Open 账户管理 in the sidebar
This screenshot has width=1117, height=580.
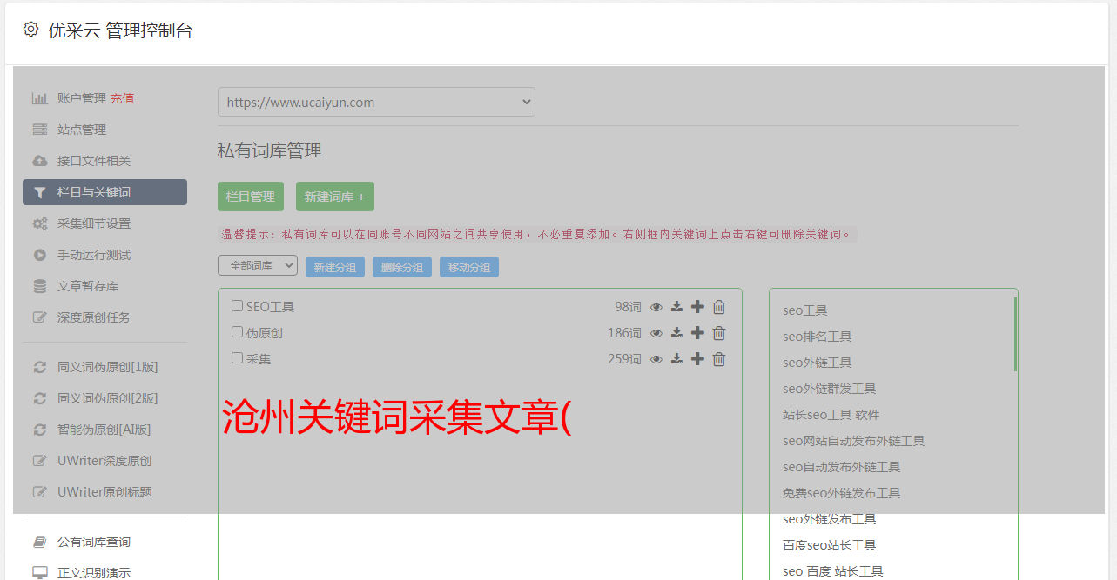(x=82, y=98)
